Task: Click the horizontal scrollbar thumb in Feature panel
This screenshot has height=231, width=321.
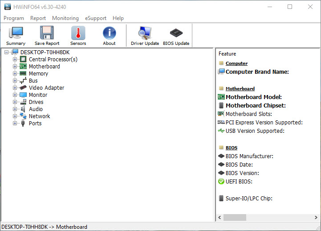Action: (x=235, y=218)
